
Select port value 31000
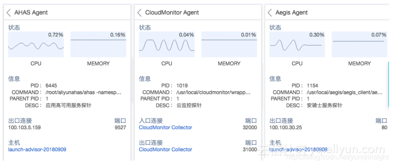(x=250, y=150)
